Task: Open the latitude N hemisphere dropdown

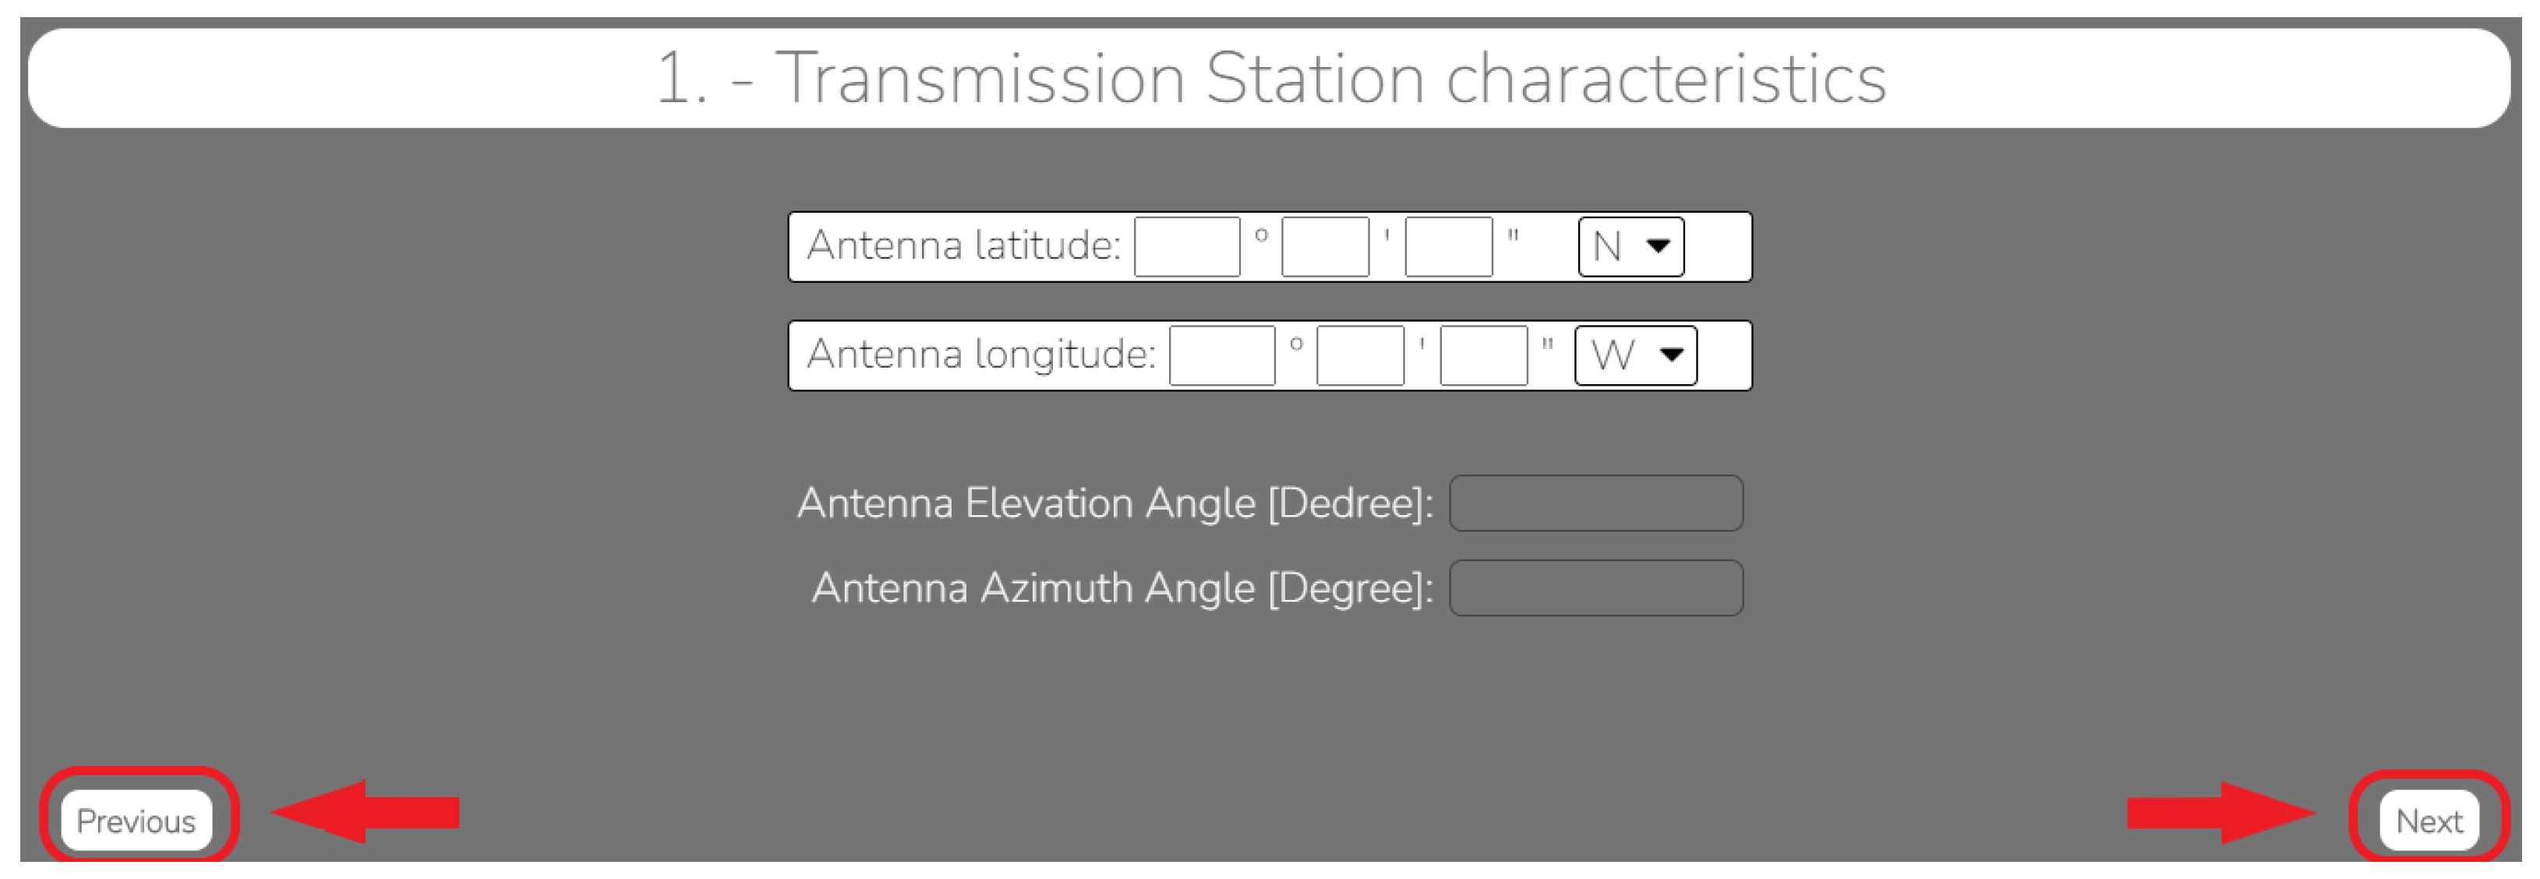Action: (x=1630, y=246)
